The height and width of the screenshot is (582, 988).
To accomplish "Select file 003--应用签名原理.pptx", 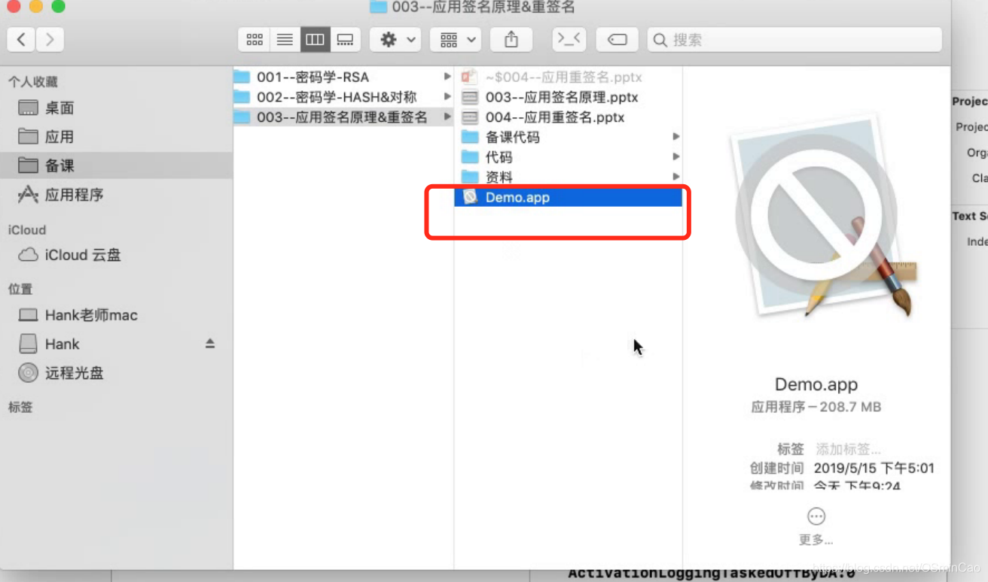I will coord(569,97).
